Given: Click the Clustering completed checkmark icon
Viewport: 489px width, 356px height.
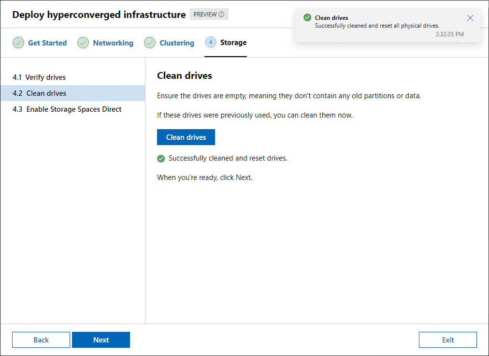Looking at the screenshot, I should (150, 43).
